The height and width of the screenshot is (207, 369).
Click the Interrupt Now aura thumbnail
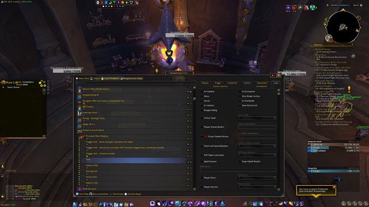pyautogui.click(x=80, y=114)
